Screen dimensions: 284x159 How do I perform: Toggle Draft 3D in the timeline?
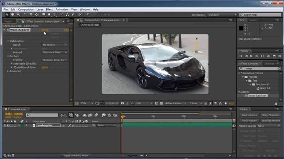77,115
